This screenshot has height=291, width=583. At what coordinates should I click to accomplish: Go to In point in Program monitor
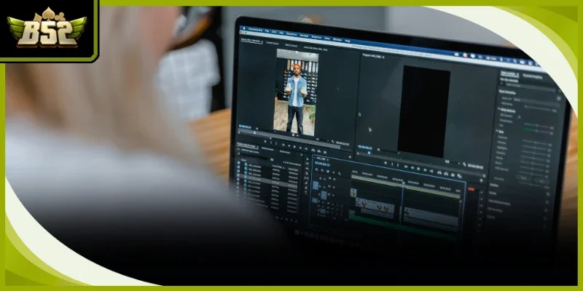pos(406,167)
